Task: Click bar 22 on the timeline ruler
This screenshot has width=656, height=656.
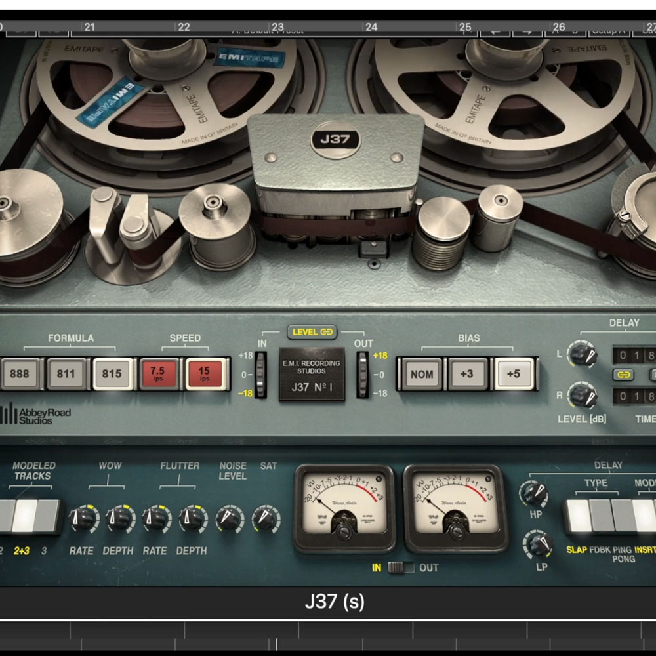Action: 184,27
